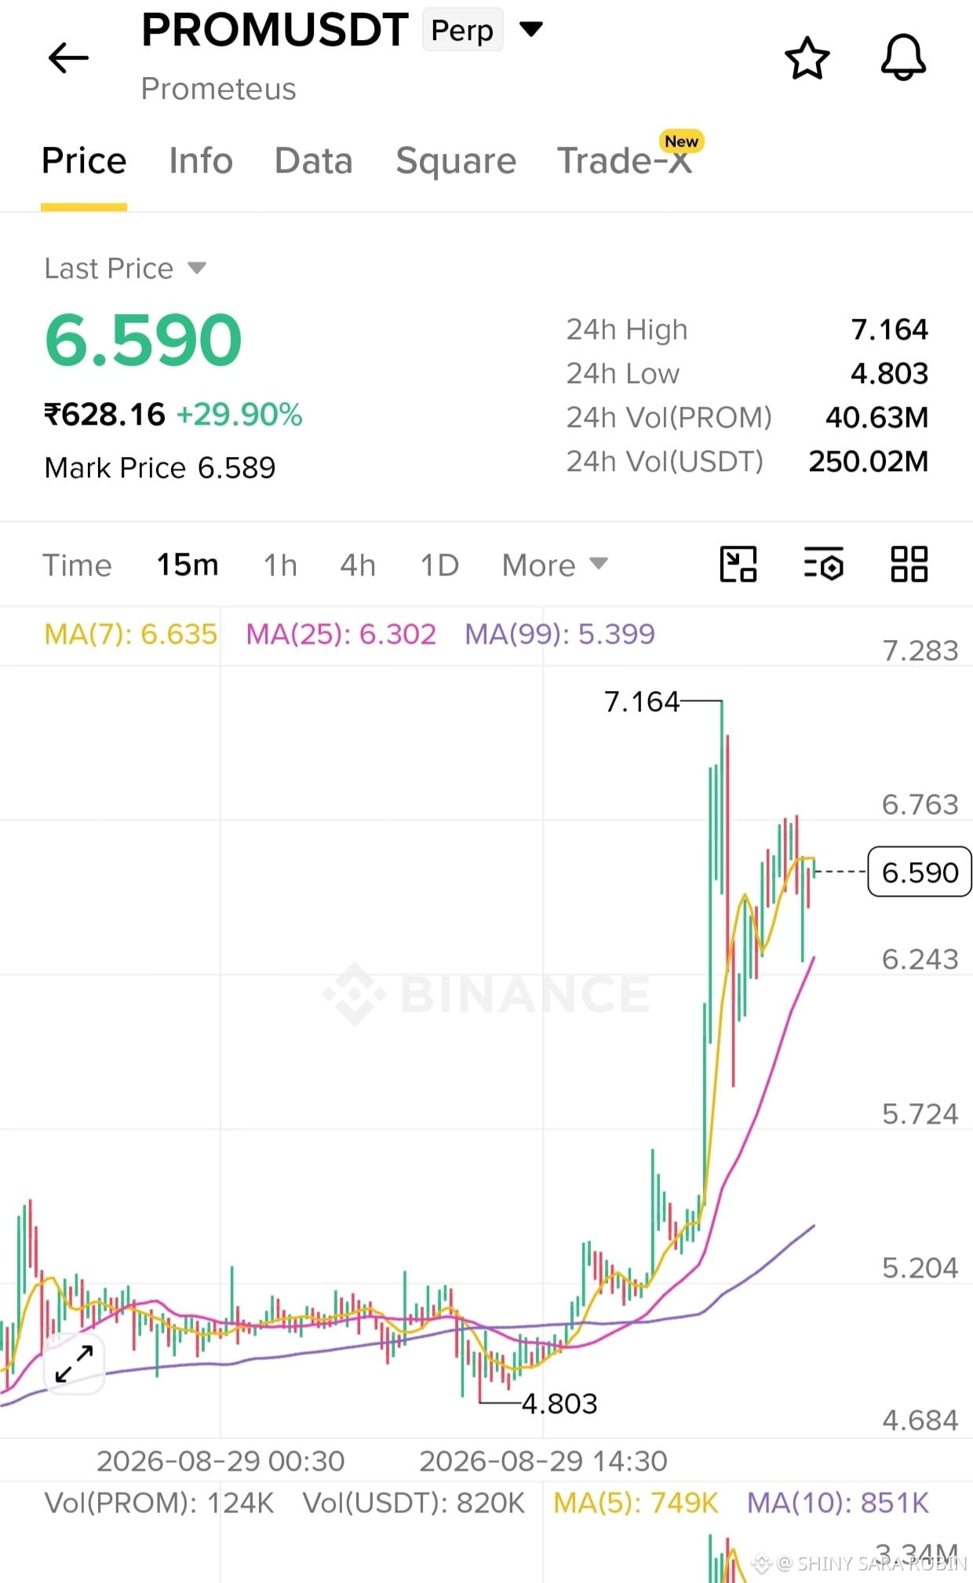Select the 1h chart interval
The height and width of the screenshot is (1583, 973).
coord(280,565)
